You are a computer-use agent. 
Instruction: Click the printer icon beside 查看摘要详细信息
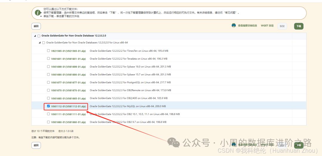tap(234, 25)
